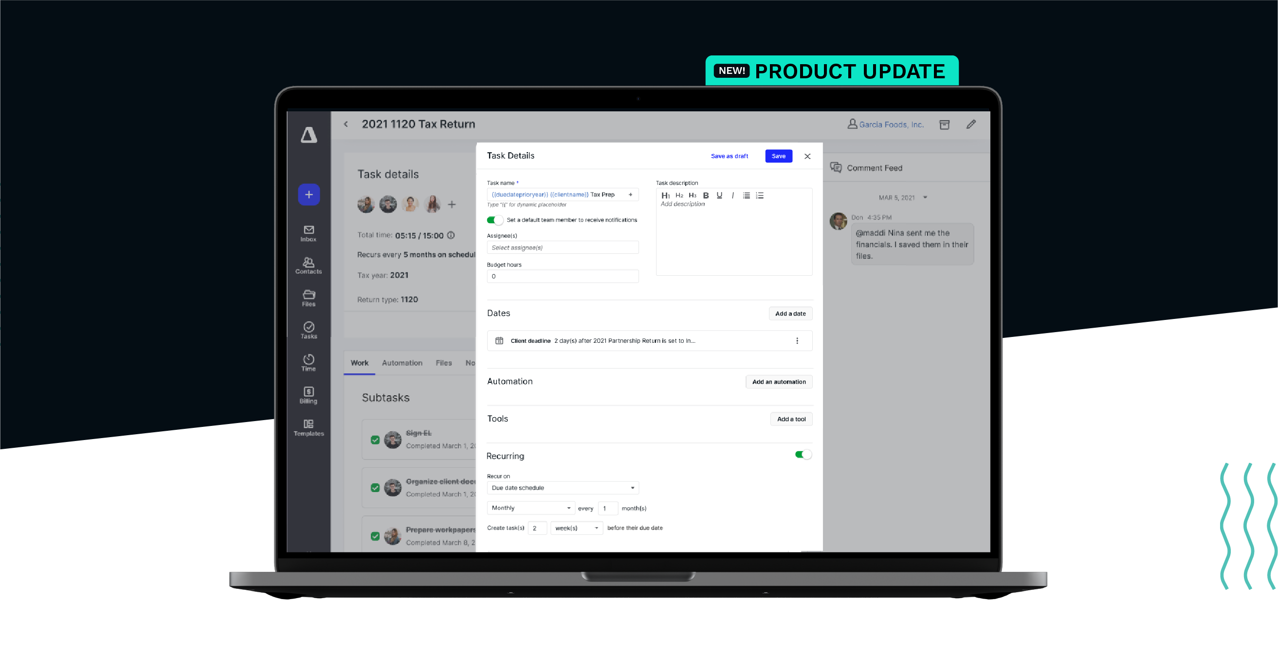Open the Due date schedule dropdown
The height and width of the screenshot is (671, 1278).
click(562, 488)
